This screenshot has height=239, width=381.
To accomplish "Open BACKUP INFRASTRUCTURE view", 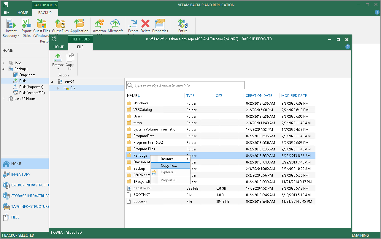I will pyautogui.click(x=24, y=185).
